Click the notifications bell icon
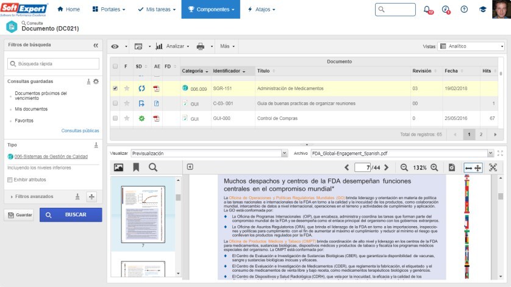511x287 pixels. click(x=427, y=10)
